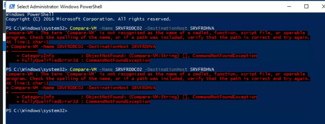Click the 'Select Administrator: Windows PowerShell' title text
The width and height of the screenshot is (325, 124).
(x=60, y=7)
